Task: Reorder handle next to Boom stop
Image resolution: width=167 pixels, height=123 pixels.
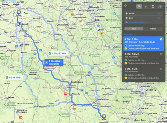Action: coord(159,14)
